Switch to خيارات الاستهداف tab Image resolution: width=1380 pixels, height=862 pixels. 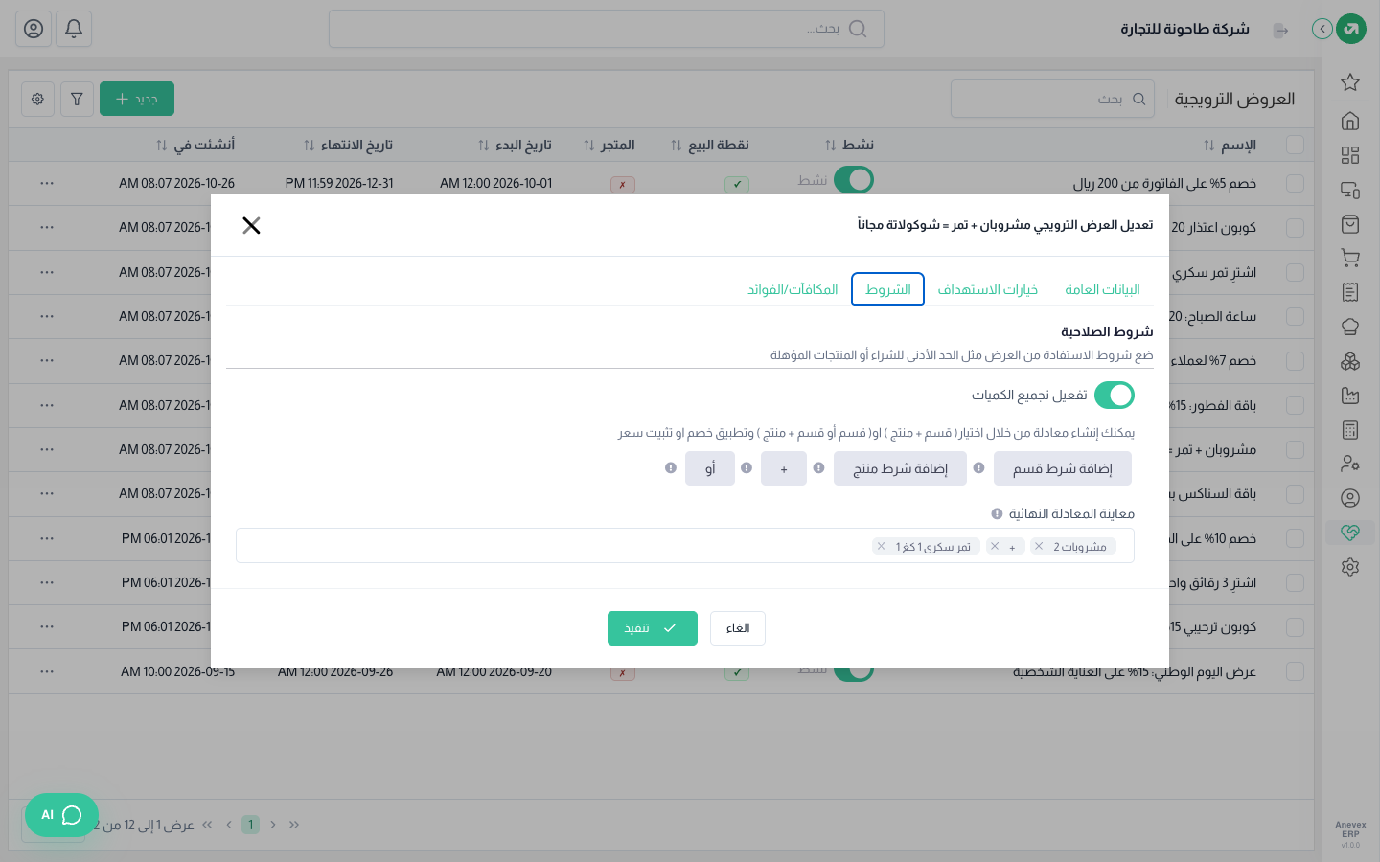988,289
